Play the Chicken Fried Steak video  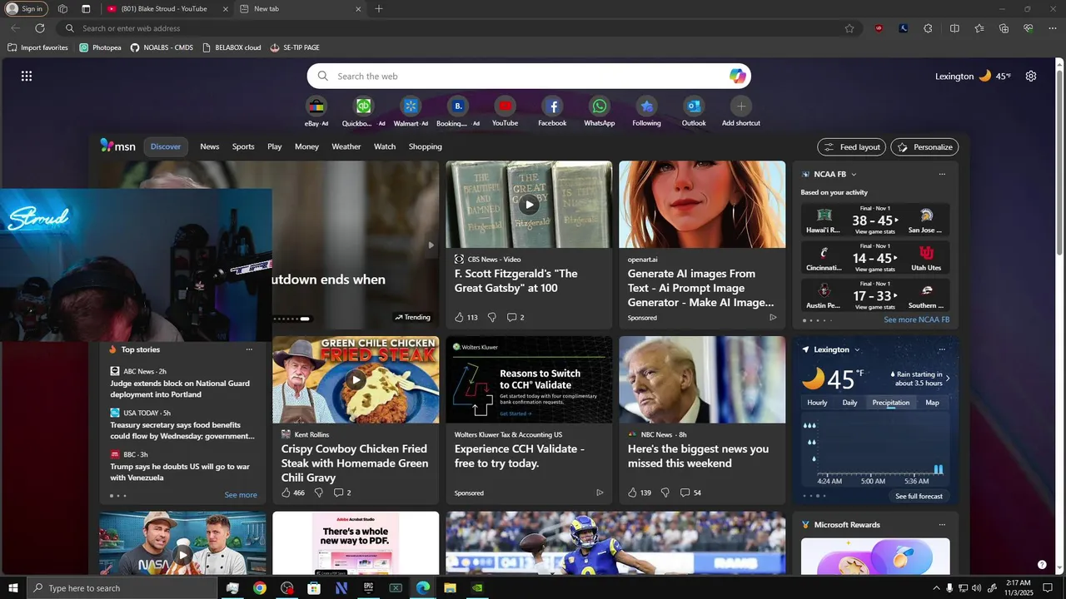pos(356,380)
